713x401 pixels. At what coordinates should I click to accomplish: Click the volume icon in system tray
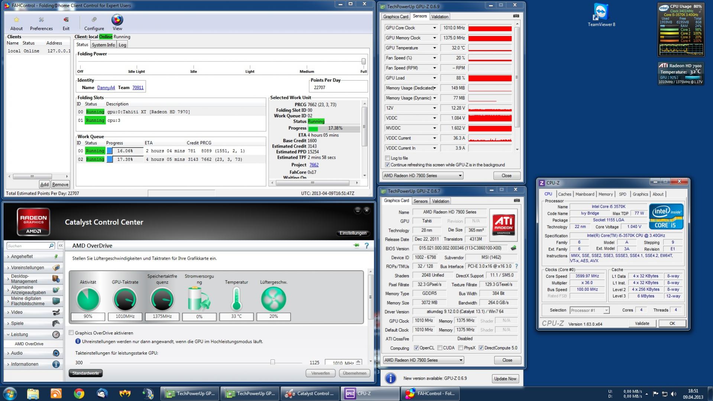(x=673, y=394)
